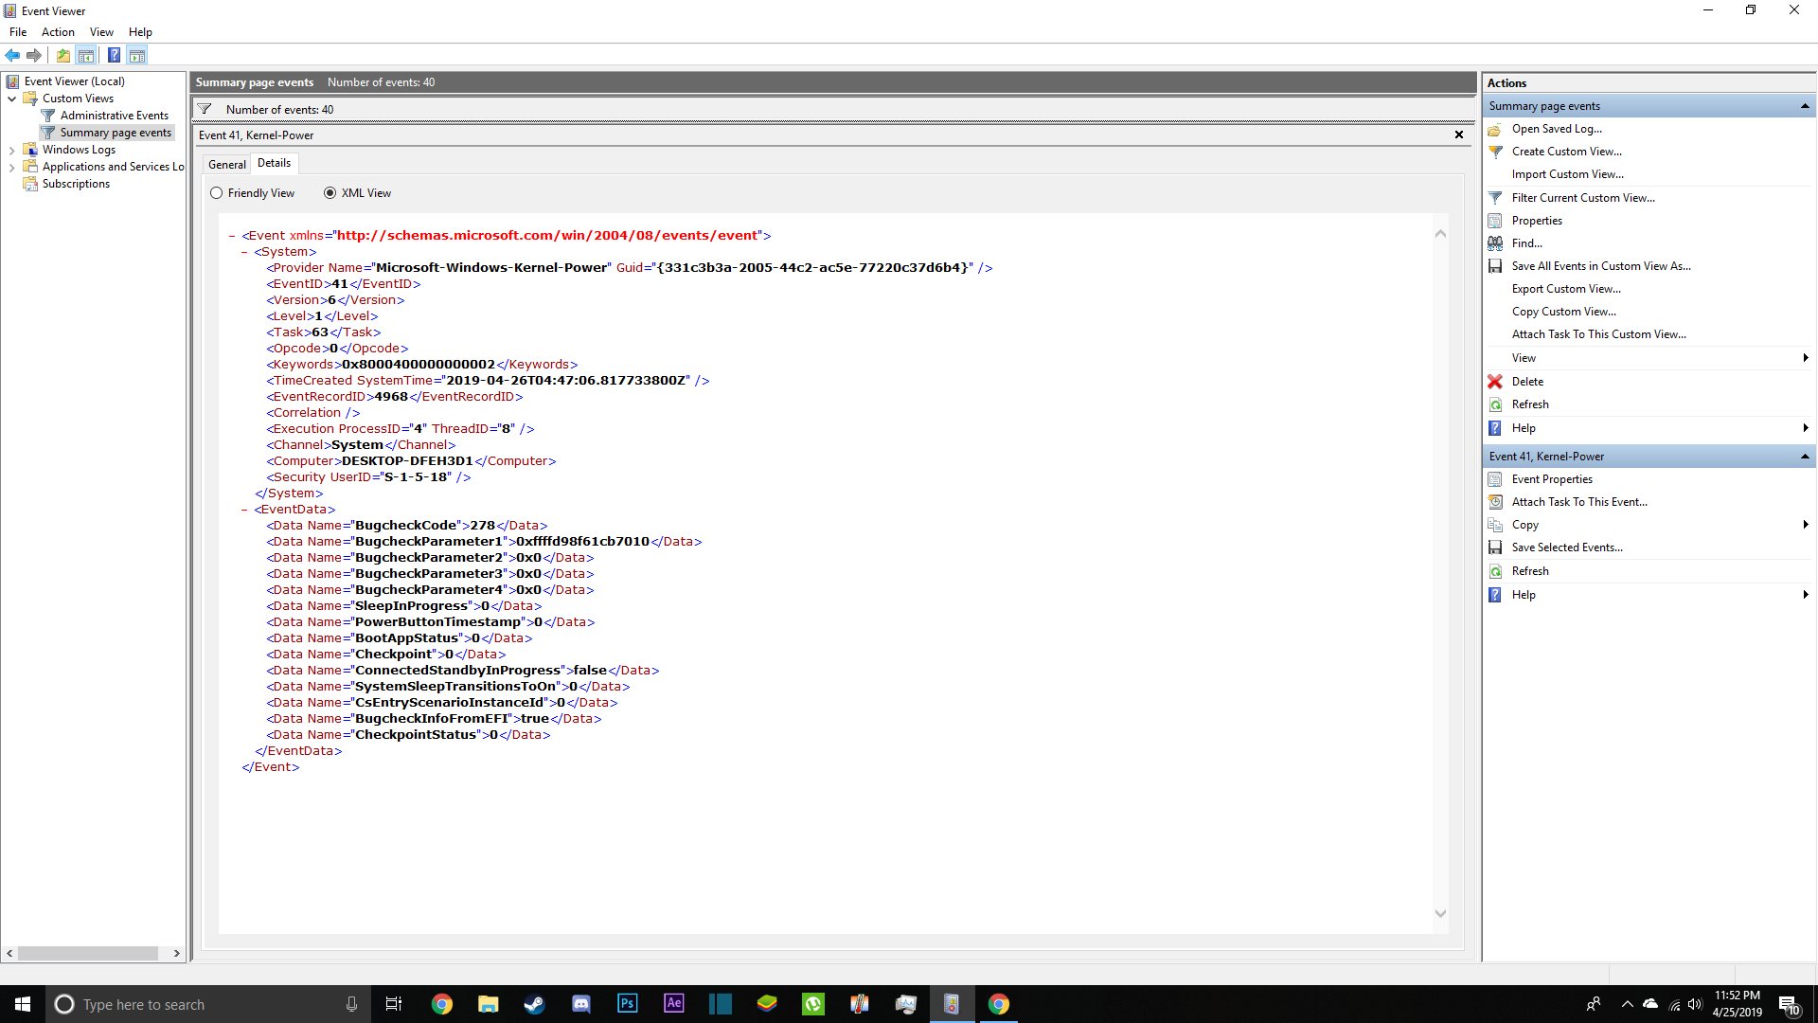Expand the Windows Logs tree node

pyautogui.click(x=11, y=150)
